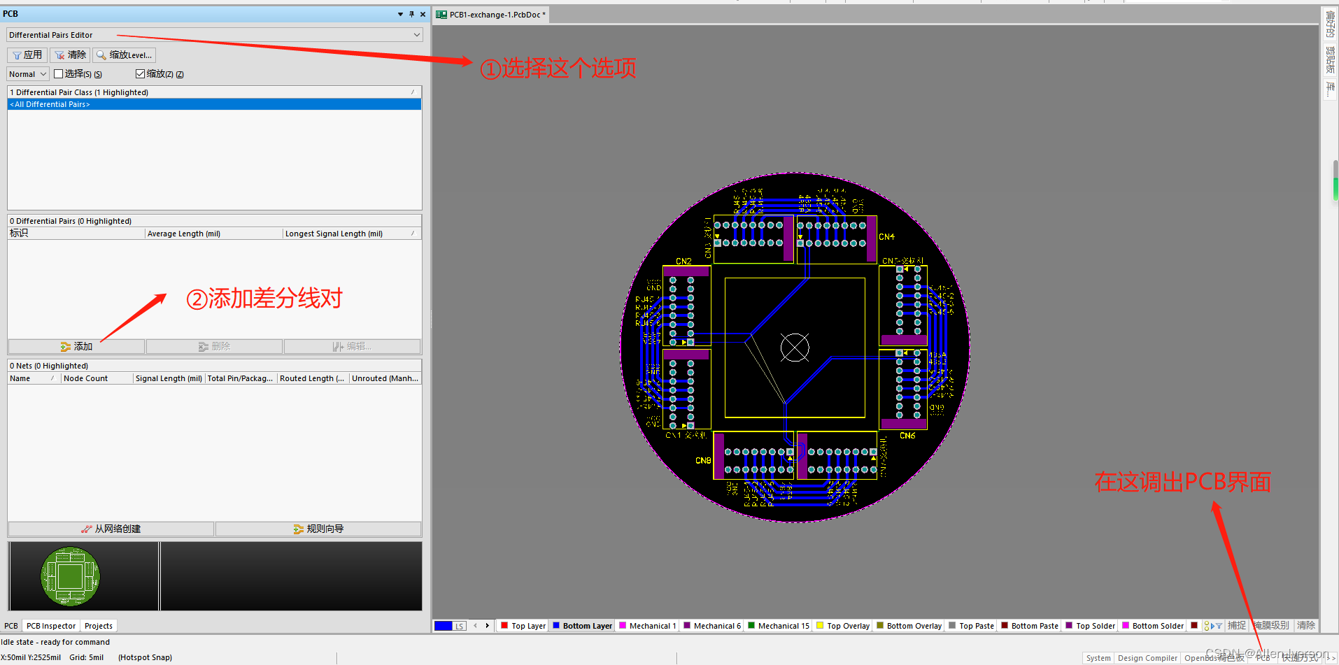Select the Top Paste layer tab
The height and width of the screenshot is (665, 1339).
coord(971,626)
